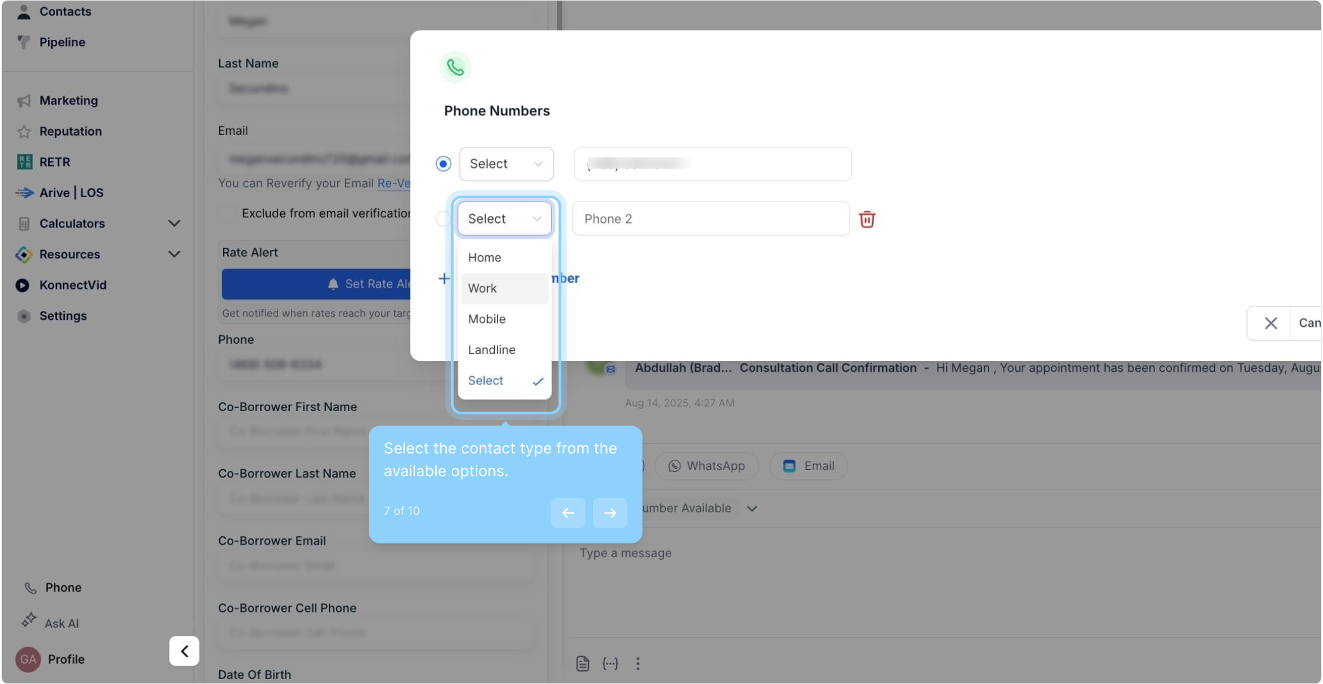
Task: Click the green phone icon in dialog
Action: [x=455, y=67]
